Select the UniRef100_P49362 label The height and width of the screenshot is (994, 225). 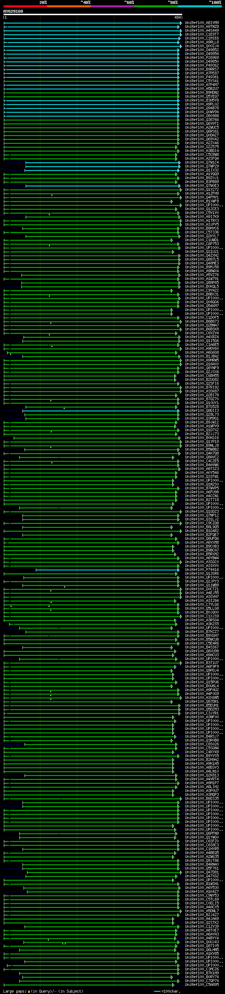[202, 65]
